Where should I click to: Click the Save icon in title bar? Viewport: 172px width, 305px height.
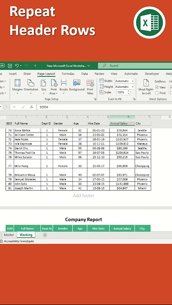pyautogui.click(x=10, y=66)
